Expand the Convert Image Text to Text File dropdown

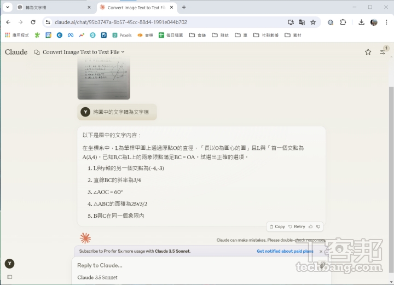[83, 52]
